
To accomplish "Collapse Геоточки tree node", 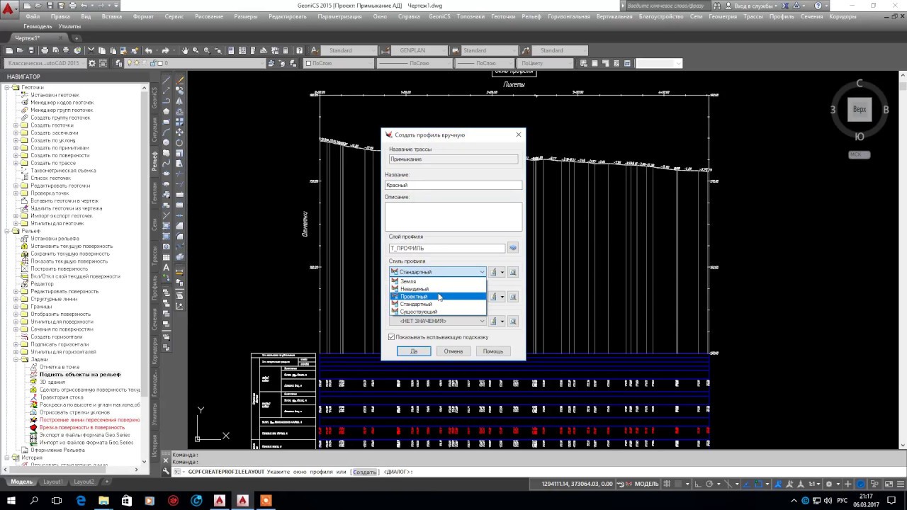I will point(7,87).
